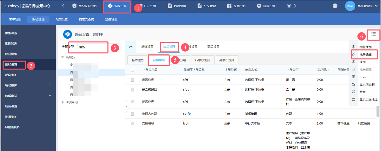Click the vertical scrollbar of field table
This screenshot has height=151, width=381.
tap(377, 111)
